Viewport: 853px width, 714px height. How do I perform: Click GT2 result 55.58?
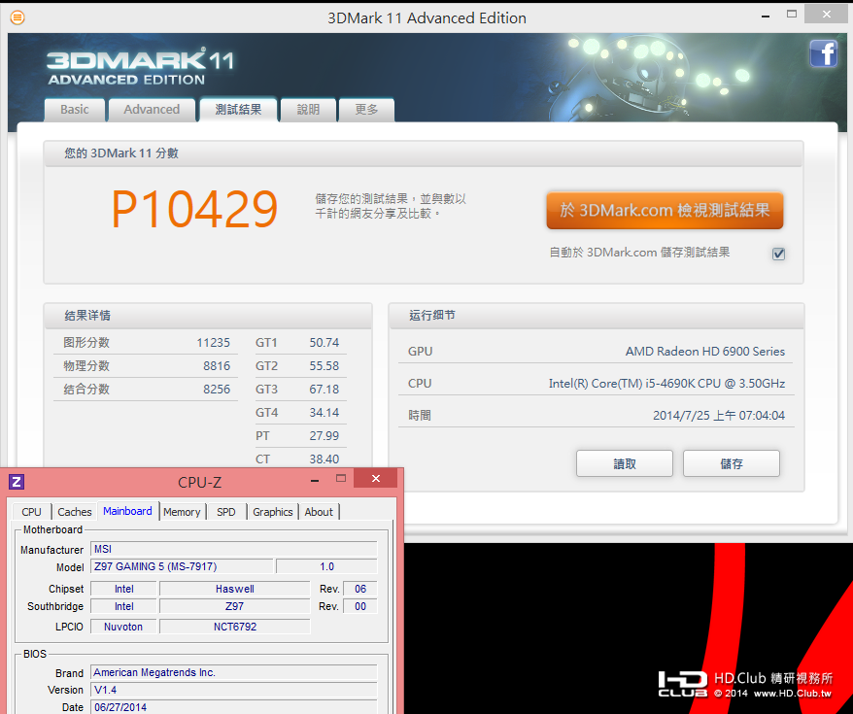coord(324,366)
